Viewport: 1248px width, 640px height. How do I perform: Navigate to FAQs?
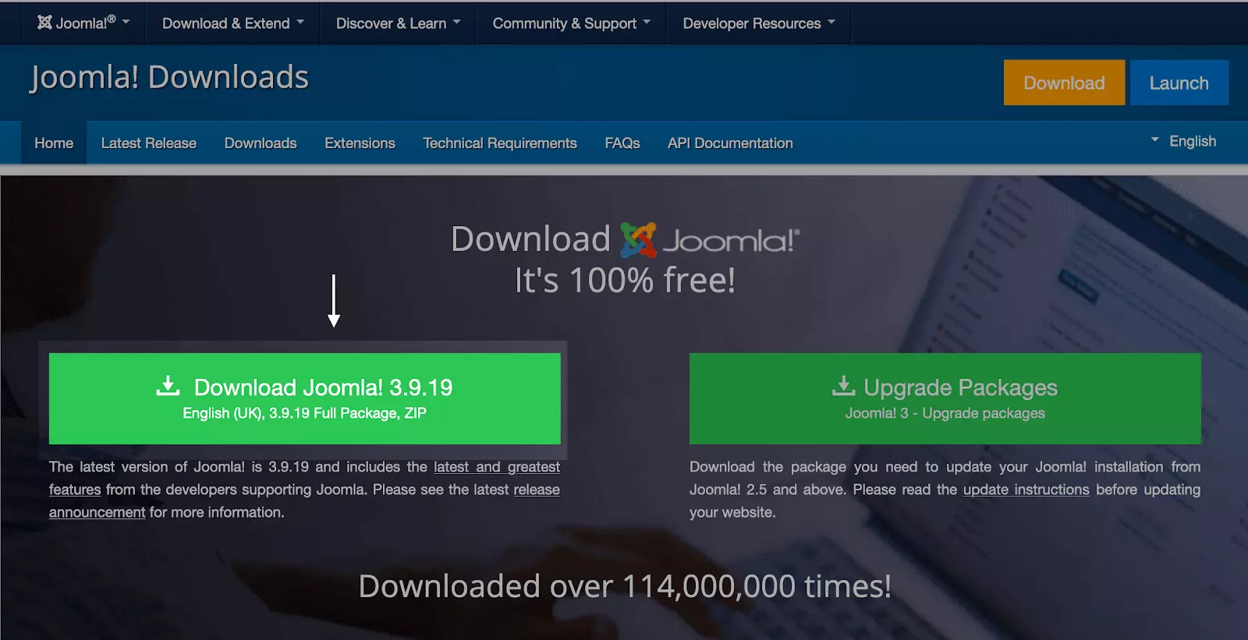(x=622, y=143)
